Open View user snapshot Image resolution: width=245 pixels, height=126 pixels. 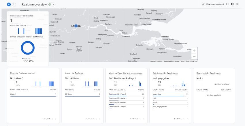tap(212, 4)
